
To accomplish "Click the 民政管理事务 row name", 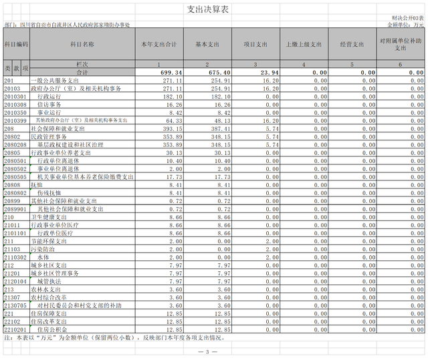I will click(49, 137).
